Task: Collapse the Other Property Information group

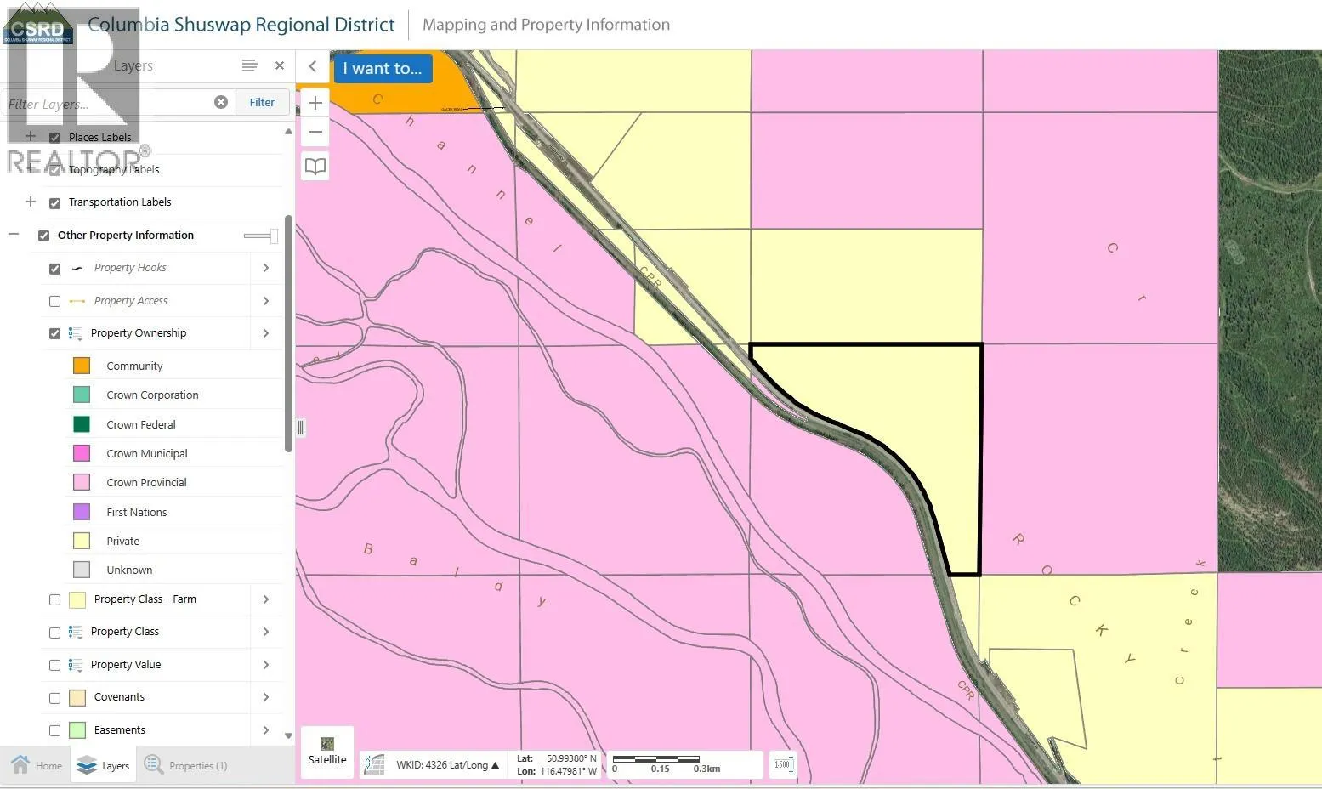Action: pyautogui.click(x=14, y=234)
